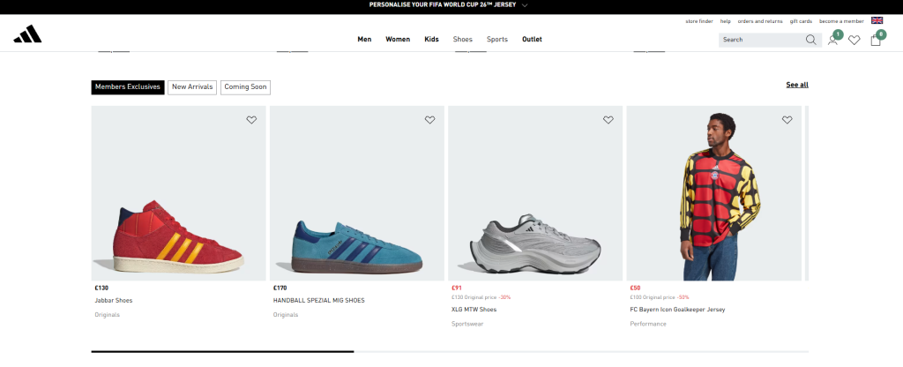Click the £50 sale price
903x367 pixels.
tap(635, 288)
